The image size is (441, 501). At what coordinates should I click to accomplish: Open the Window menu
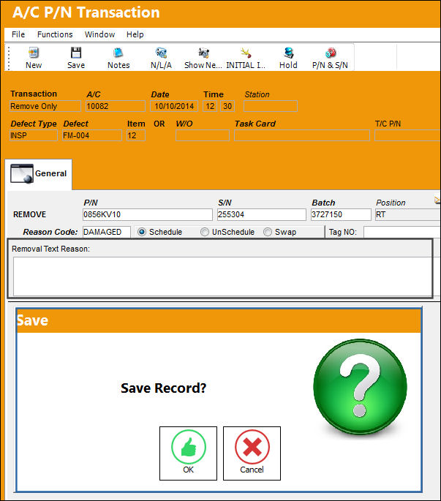[99, 34]
